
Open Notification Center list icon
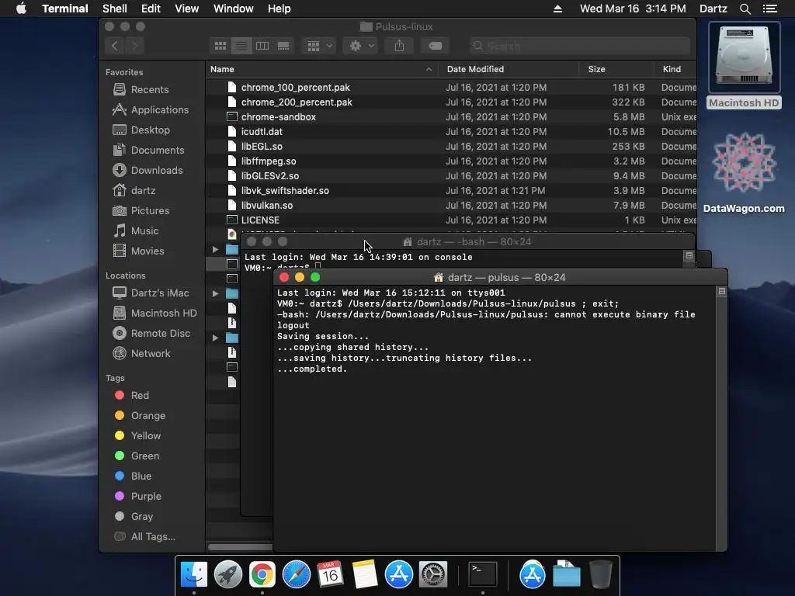pyautogui.click(x=769, y=9)
